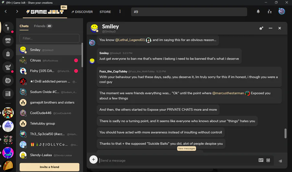292x172 pixels.
Task: Restore down the Game Jolt window
Action: click(276, 2)
